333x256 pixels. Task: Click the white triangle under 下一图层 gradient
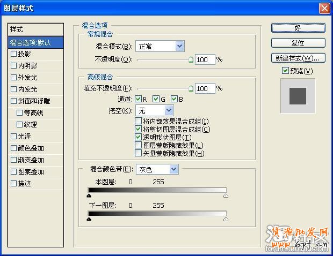point(226,219)
